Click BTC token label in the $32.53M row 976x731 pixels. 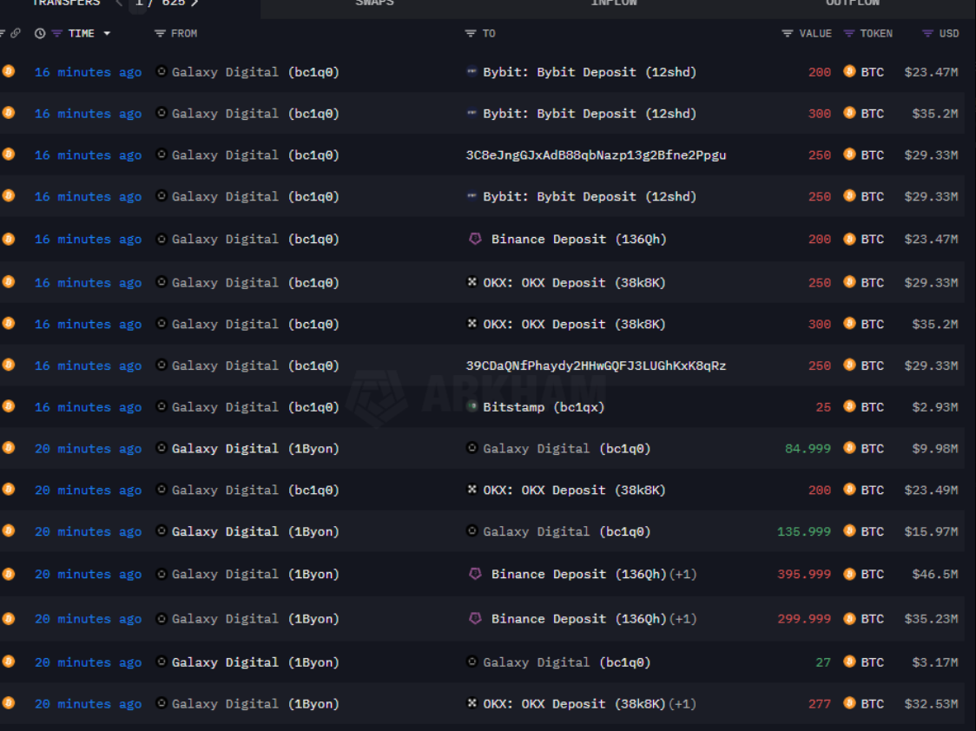872,703
